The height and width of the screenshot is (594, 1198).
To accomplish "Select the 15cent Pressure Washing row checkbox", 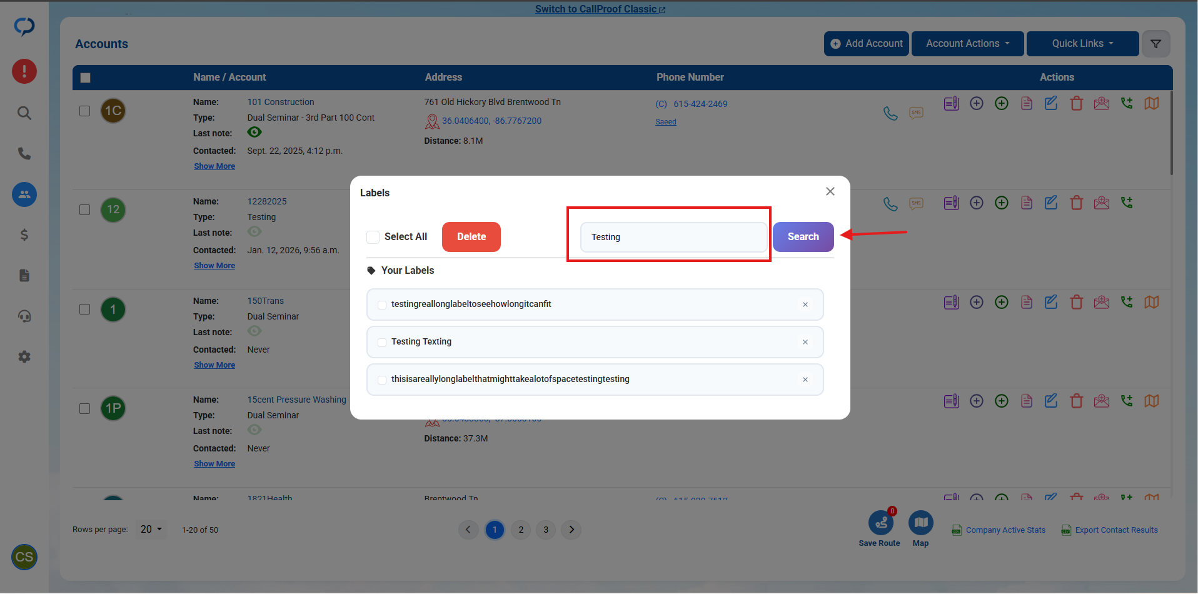I will (x=85, y=409).
